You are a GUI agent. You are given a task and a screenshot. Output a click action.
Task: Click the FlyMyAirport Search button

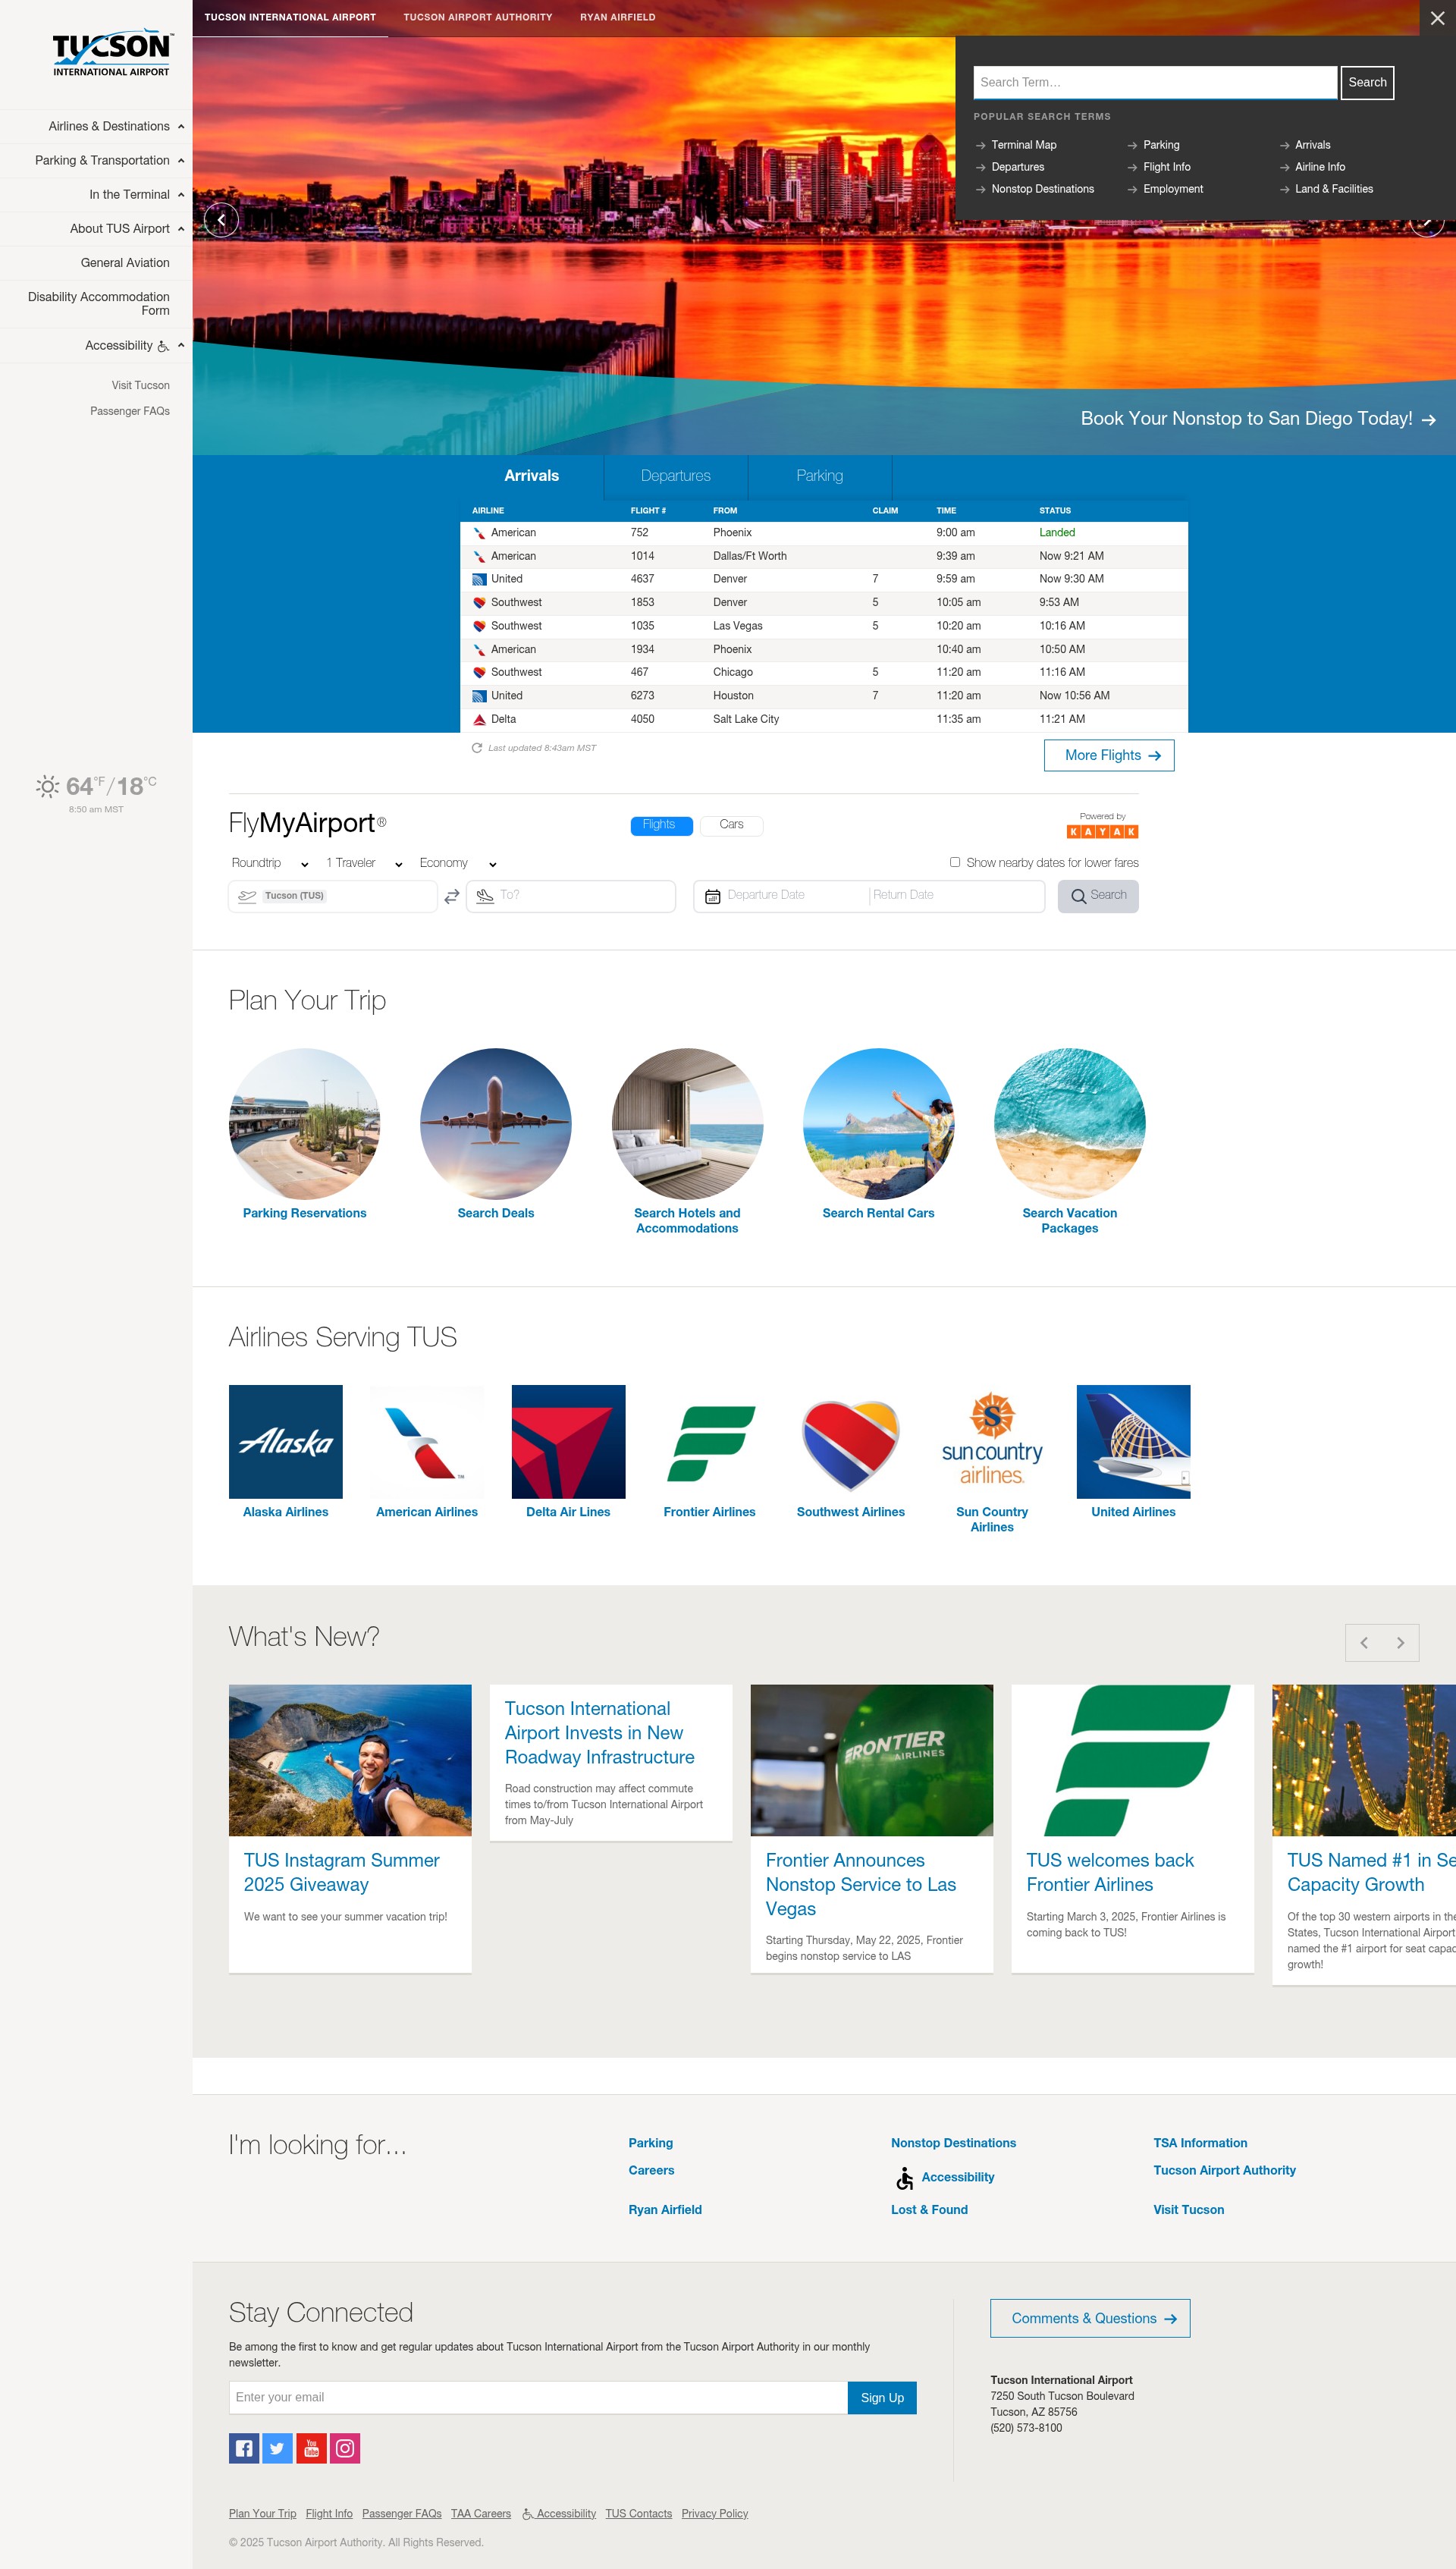1098,896
